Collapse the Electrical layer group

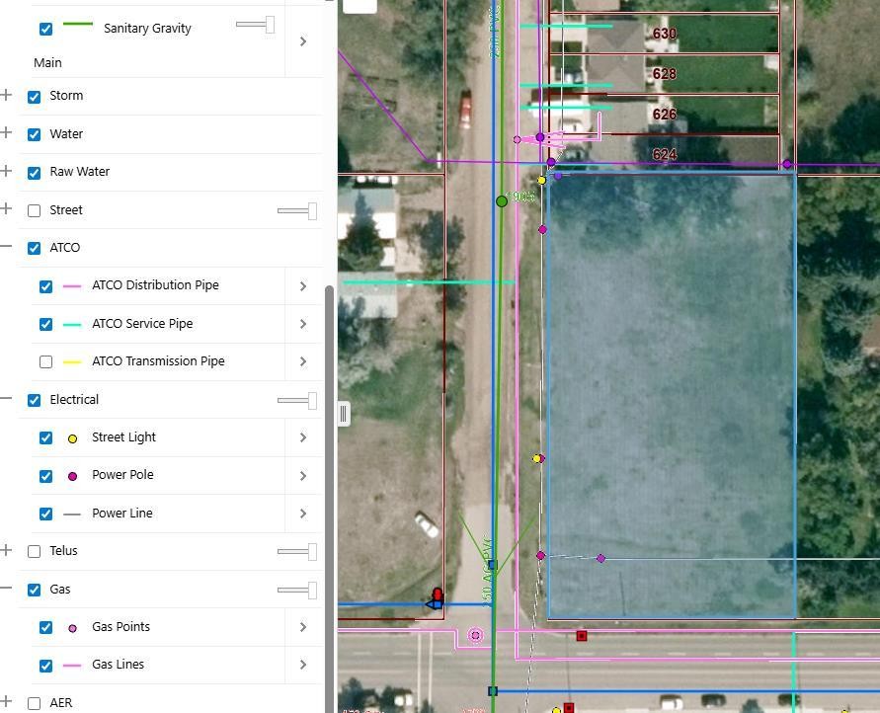8,400
